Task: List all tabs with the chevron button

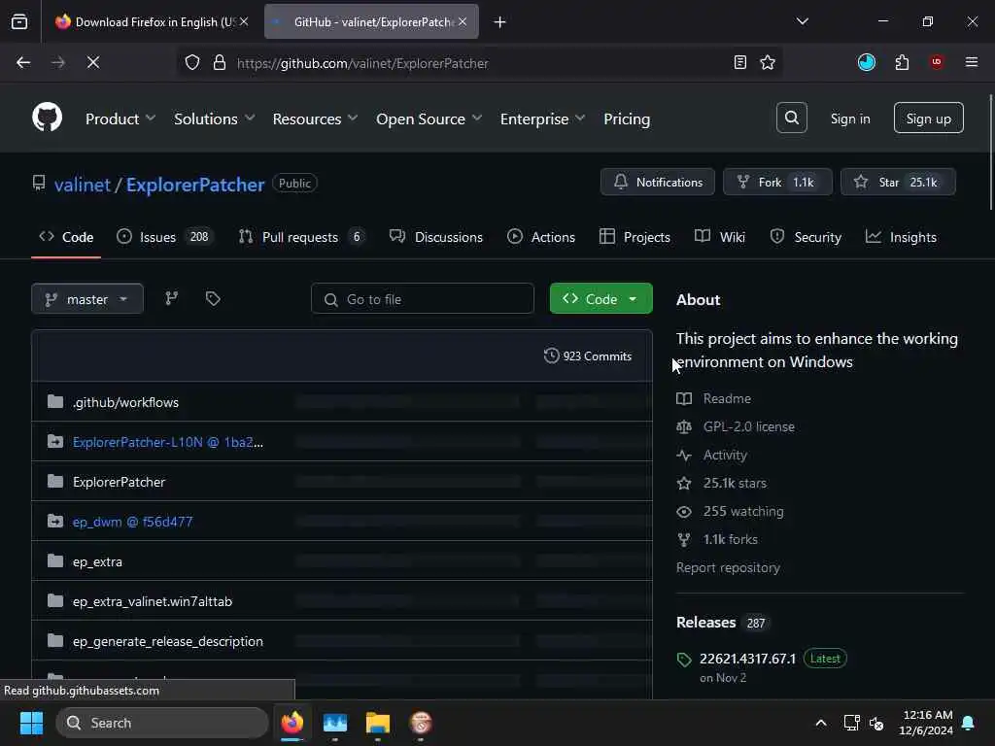Action: click(x=802, y=21)
